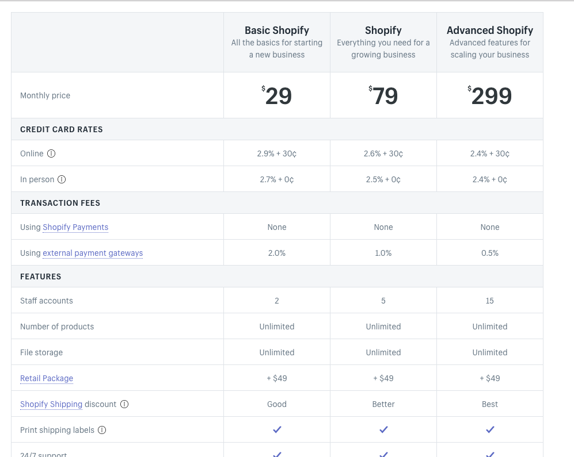The width and height of the screenshot is (574, 457).
Task: Open the Shopify Payments link
Action: (75, 227)
